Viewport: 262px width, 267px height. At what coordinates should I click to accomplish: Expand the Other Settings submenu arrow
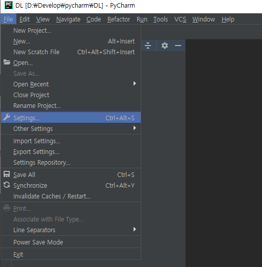[135, 128]
